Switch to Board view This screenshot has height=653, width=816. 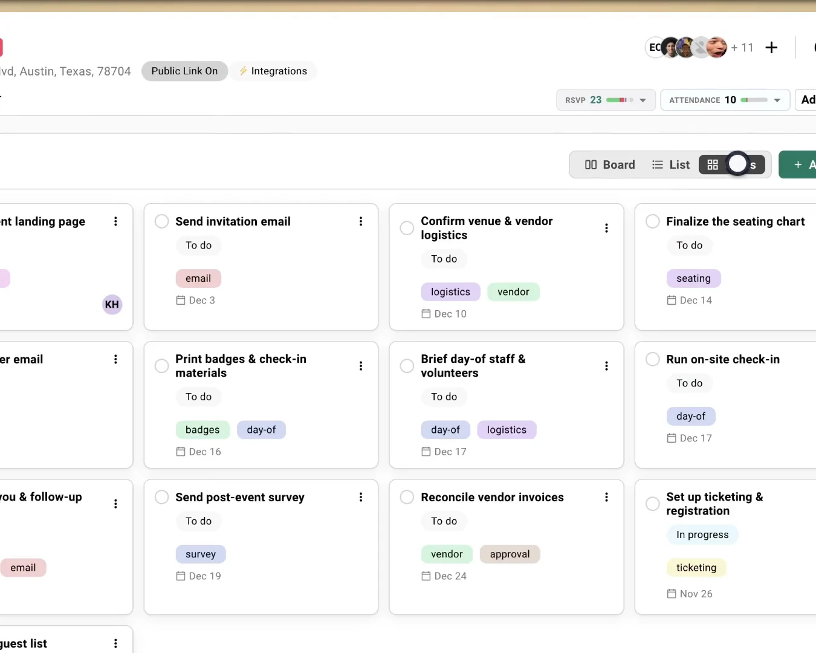(x=610, y=164)
